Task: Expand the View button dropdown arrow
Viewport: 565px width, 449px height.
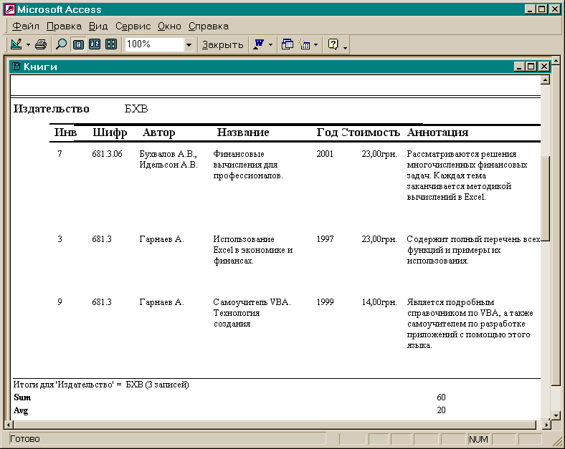Action: click(28, 44)
